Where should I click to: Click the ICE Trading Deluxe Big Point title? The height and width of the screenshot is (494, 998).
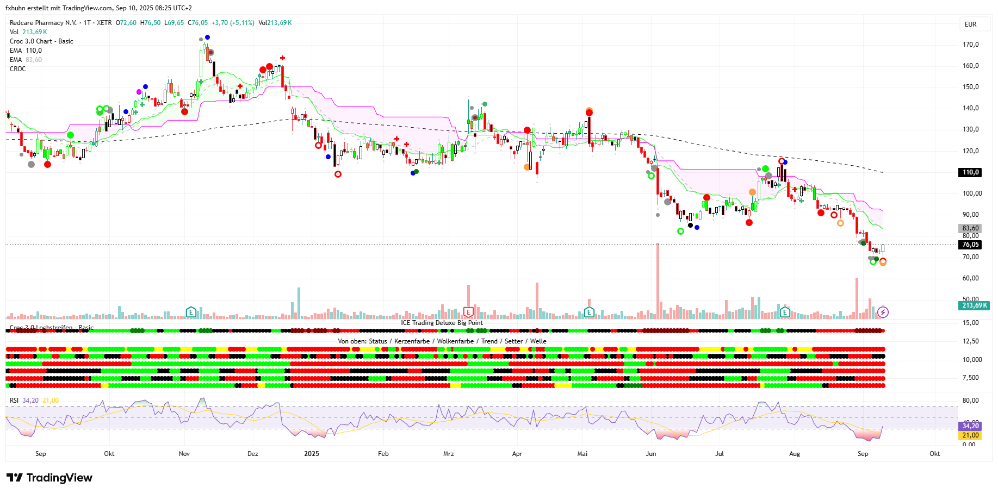coord(442,323)
